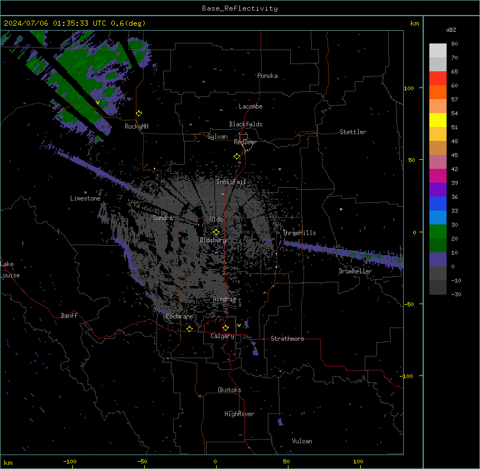Click the Calgary city label

point(222,336)
